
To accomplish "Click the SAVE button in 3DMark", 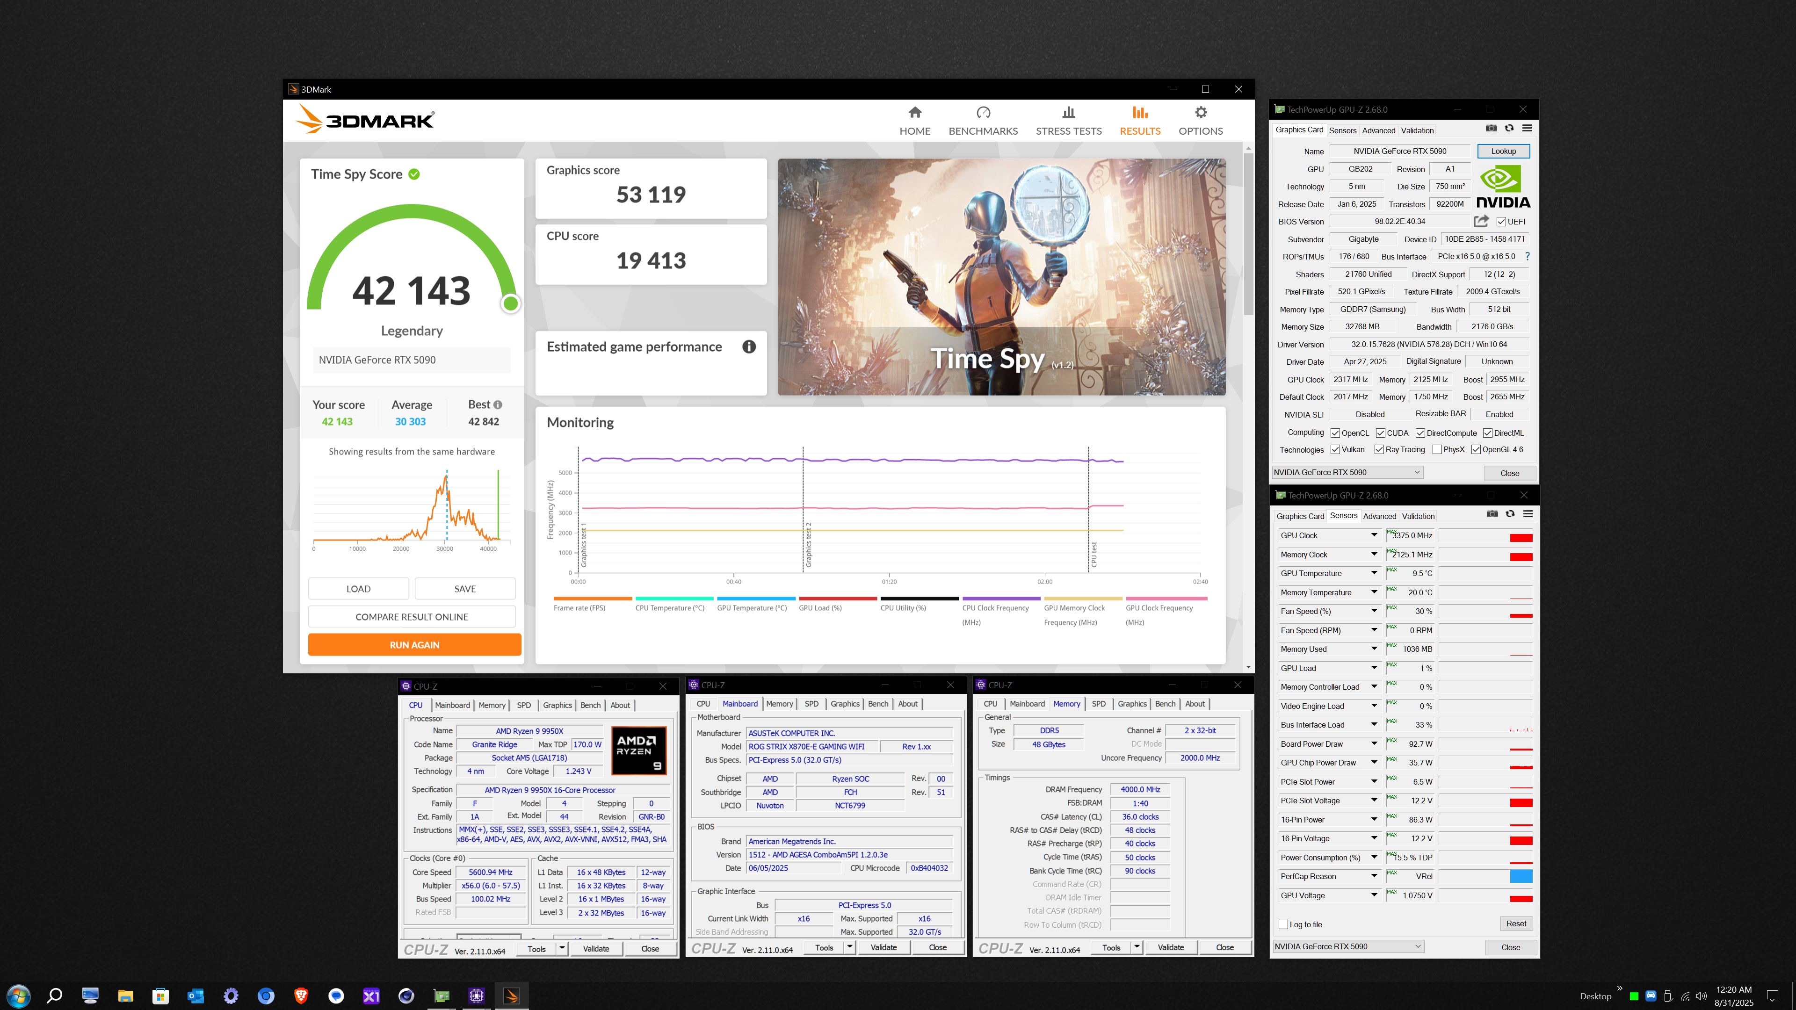I will [x=465, y=588].
